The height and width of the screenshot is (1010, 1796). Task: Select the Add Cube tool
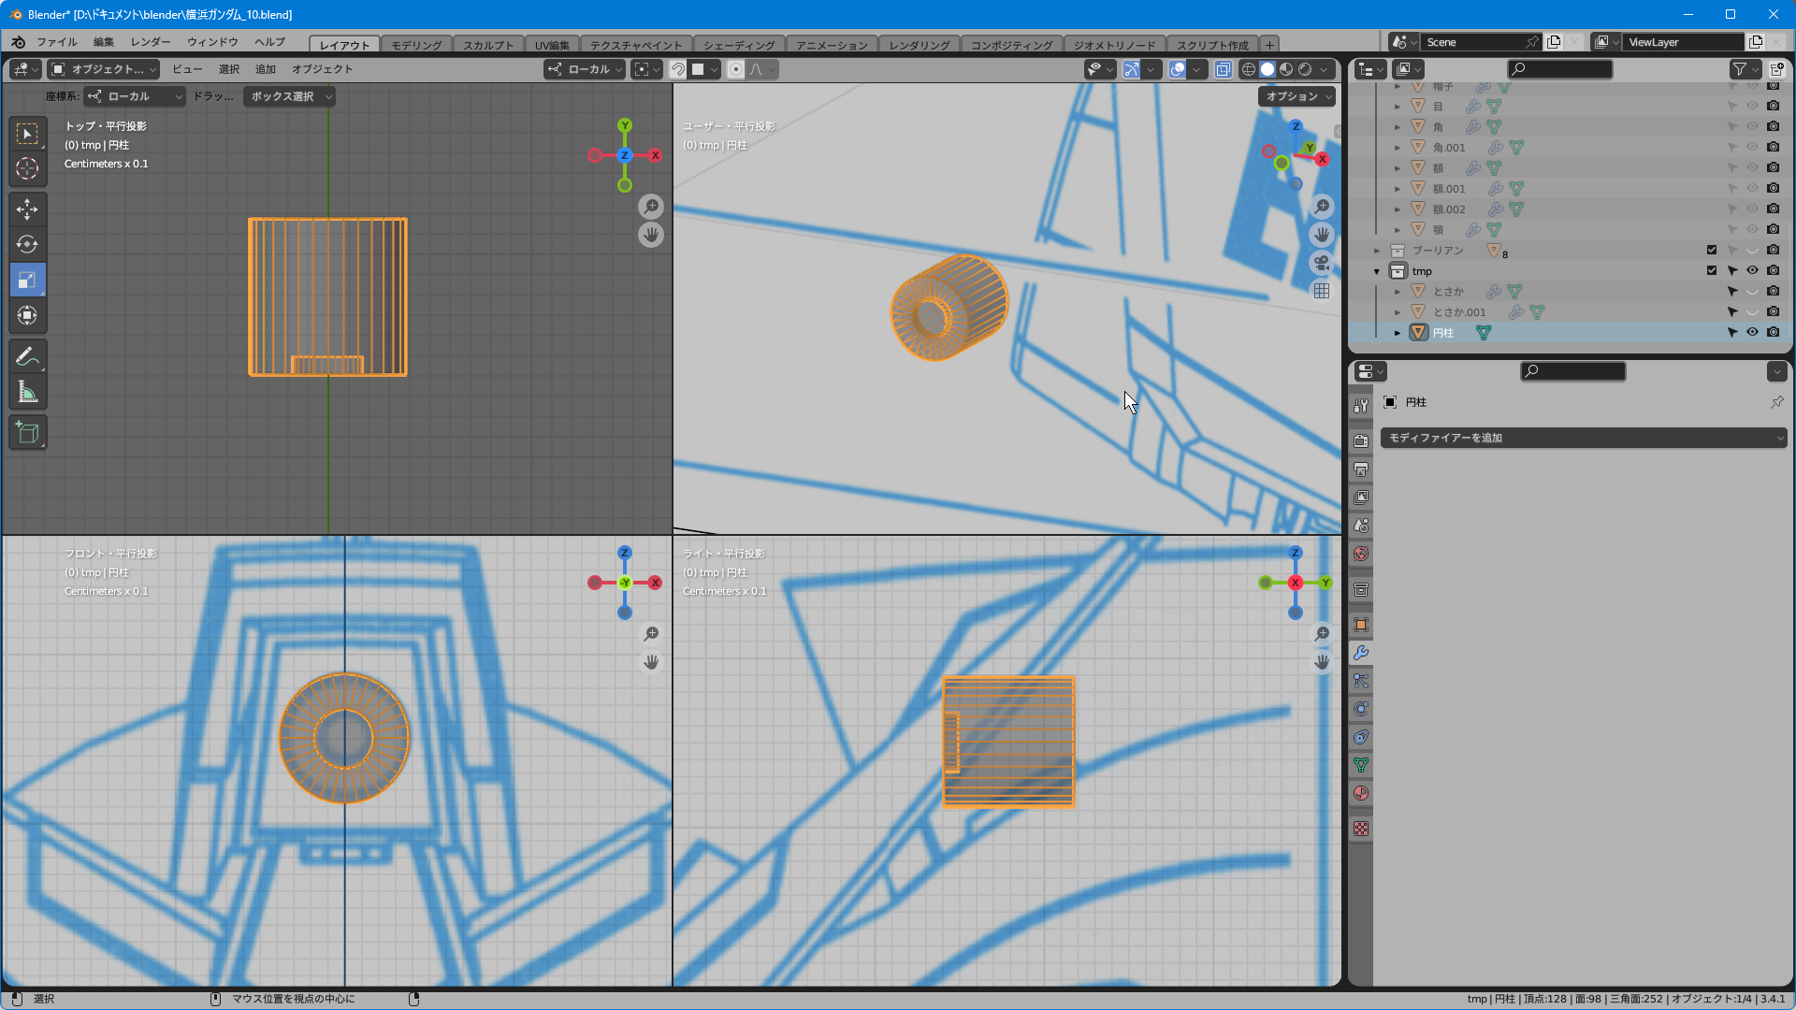tap(27, 433)
